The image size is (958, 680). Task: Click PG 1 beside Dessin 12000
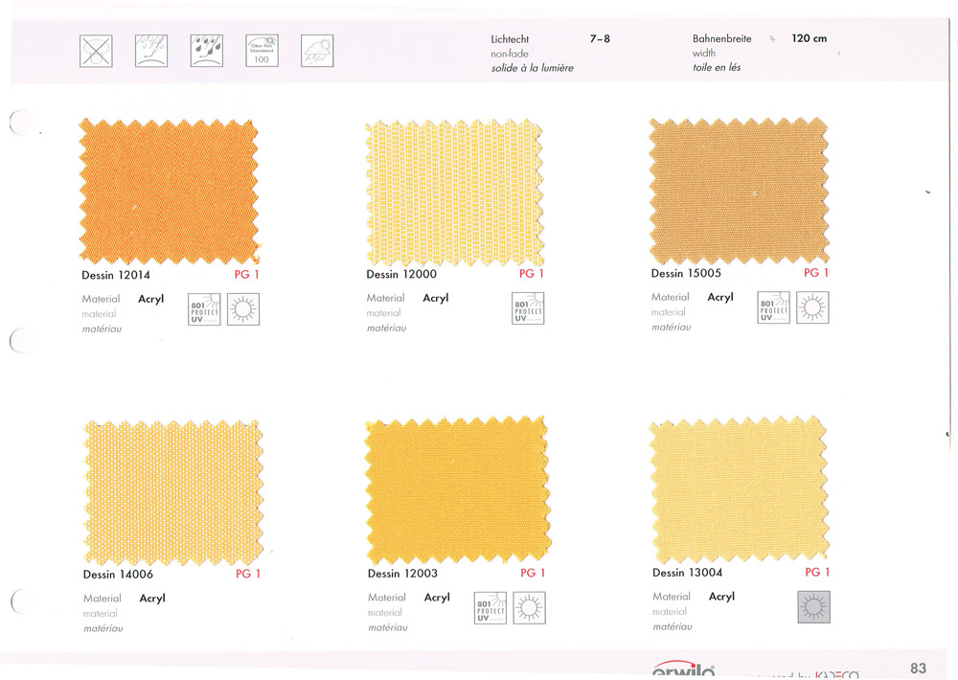click(x=532, y=274)
